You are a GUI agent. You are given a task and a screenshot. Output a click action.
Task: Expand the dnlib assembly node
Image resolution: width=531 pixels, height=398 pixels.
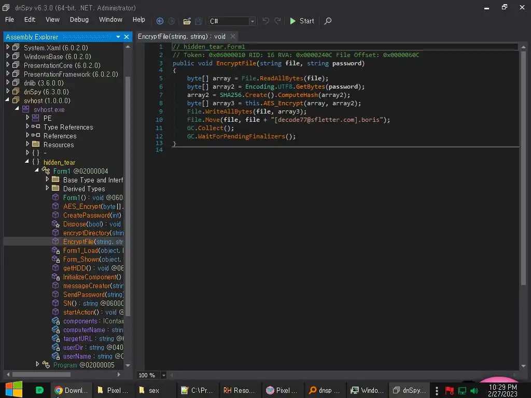pyautogui.click(x=8, y=82)
